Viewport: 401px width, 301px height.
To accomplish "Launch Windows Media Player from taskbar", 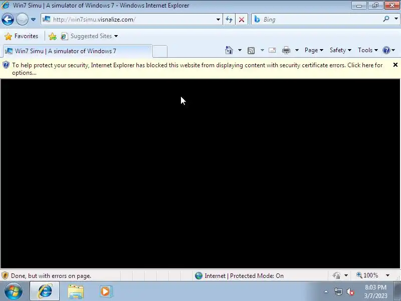I will 106,291.
